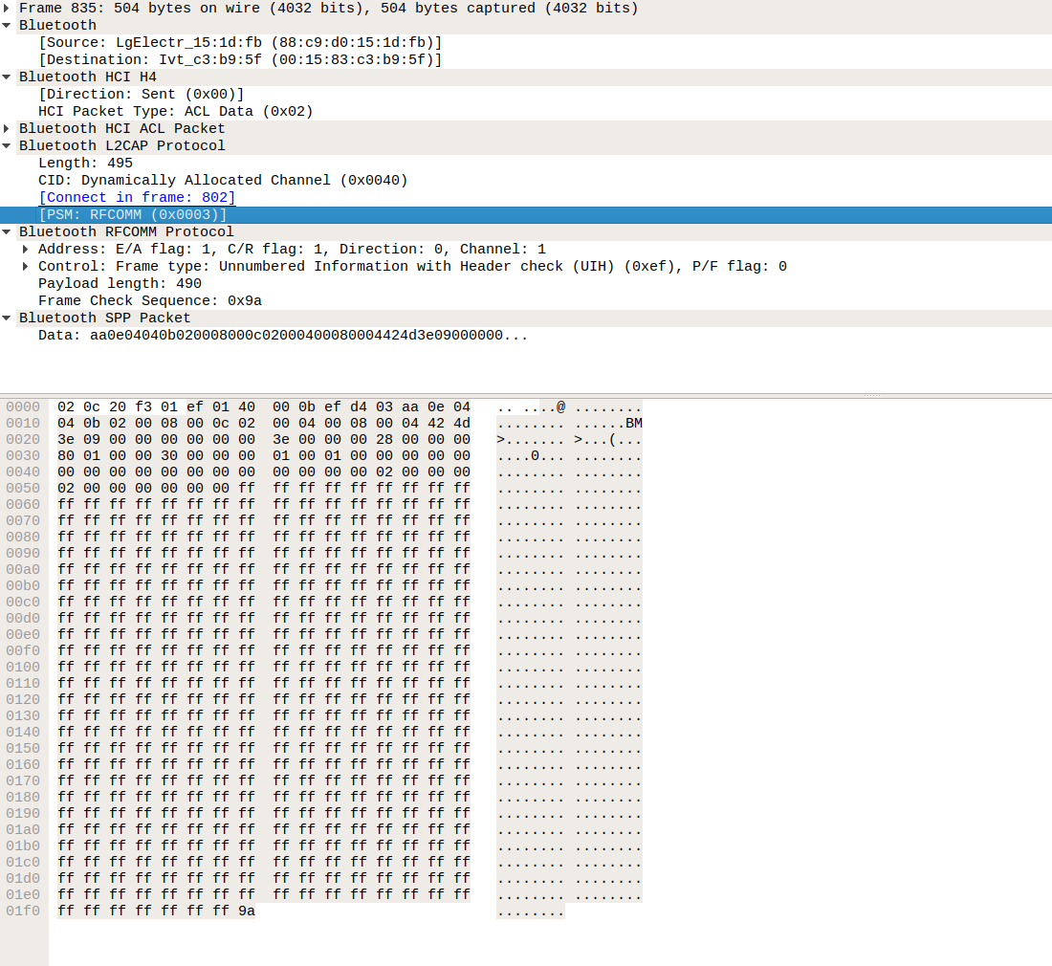Collapse Bluetooth L2CAP Protocol section

8,145
